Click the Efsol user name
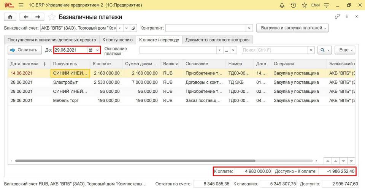Screen dimensions: 365x190 tap(316, 5)
